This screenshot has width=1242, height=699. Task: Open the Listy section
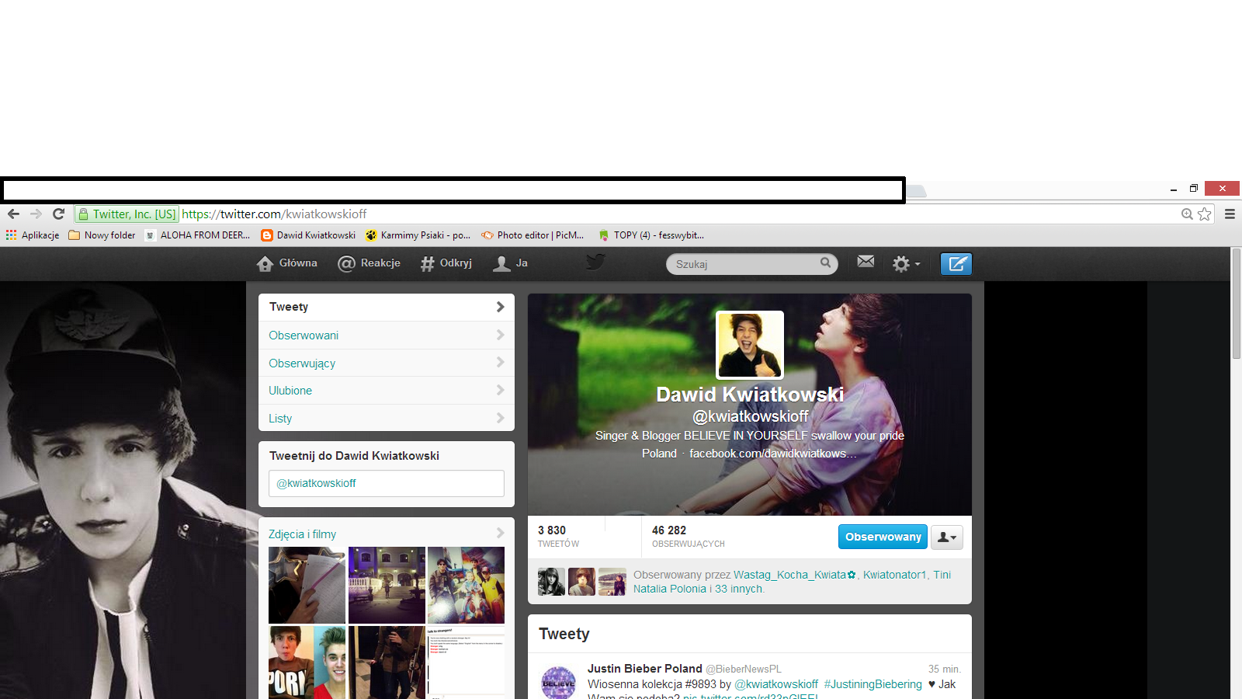click(387, 419)
